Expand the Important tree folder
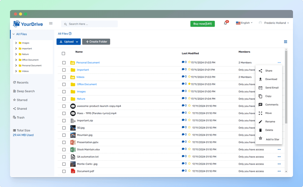 pos(16,48)
